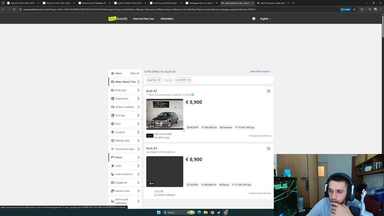
Task: Save the €8,900 Gasoline Audi A3 to favorites
Action: click(x=268, y=91)
